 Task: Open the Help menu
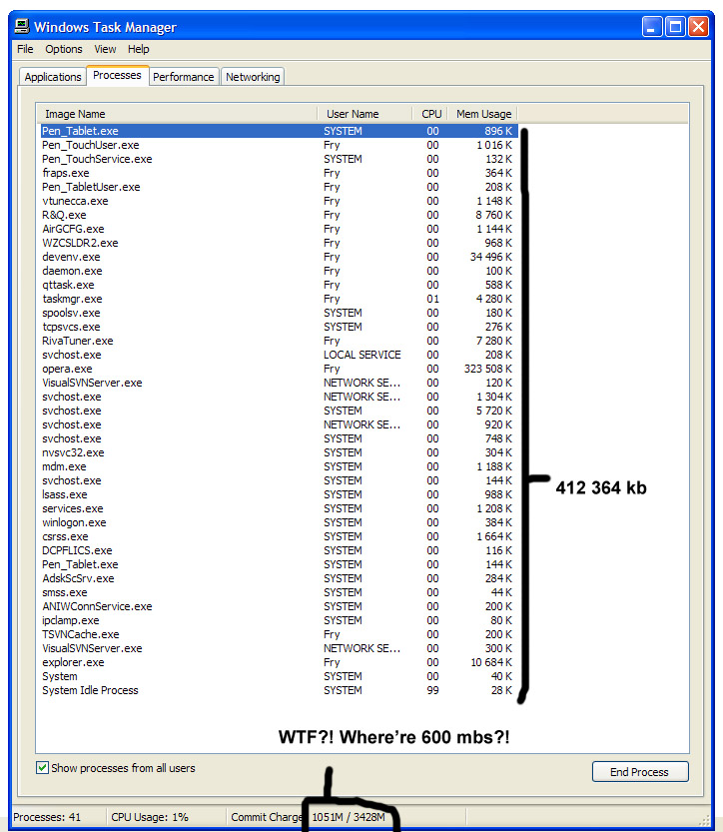coord(139,49)
